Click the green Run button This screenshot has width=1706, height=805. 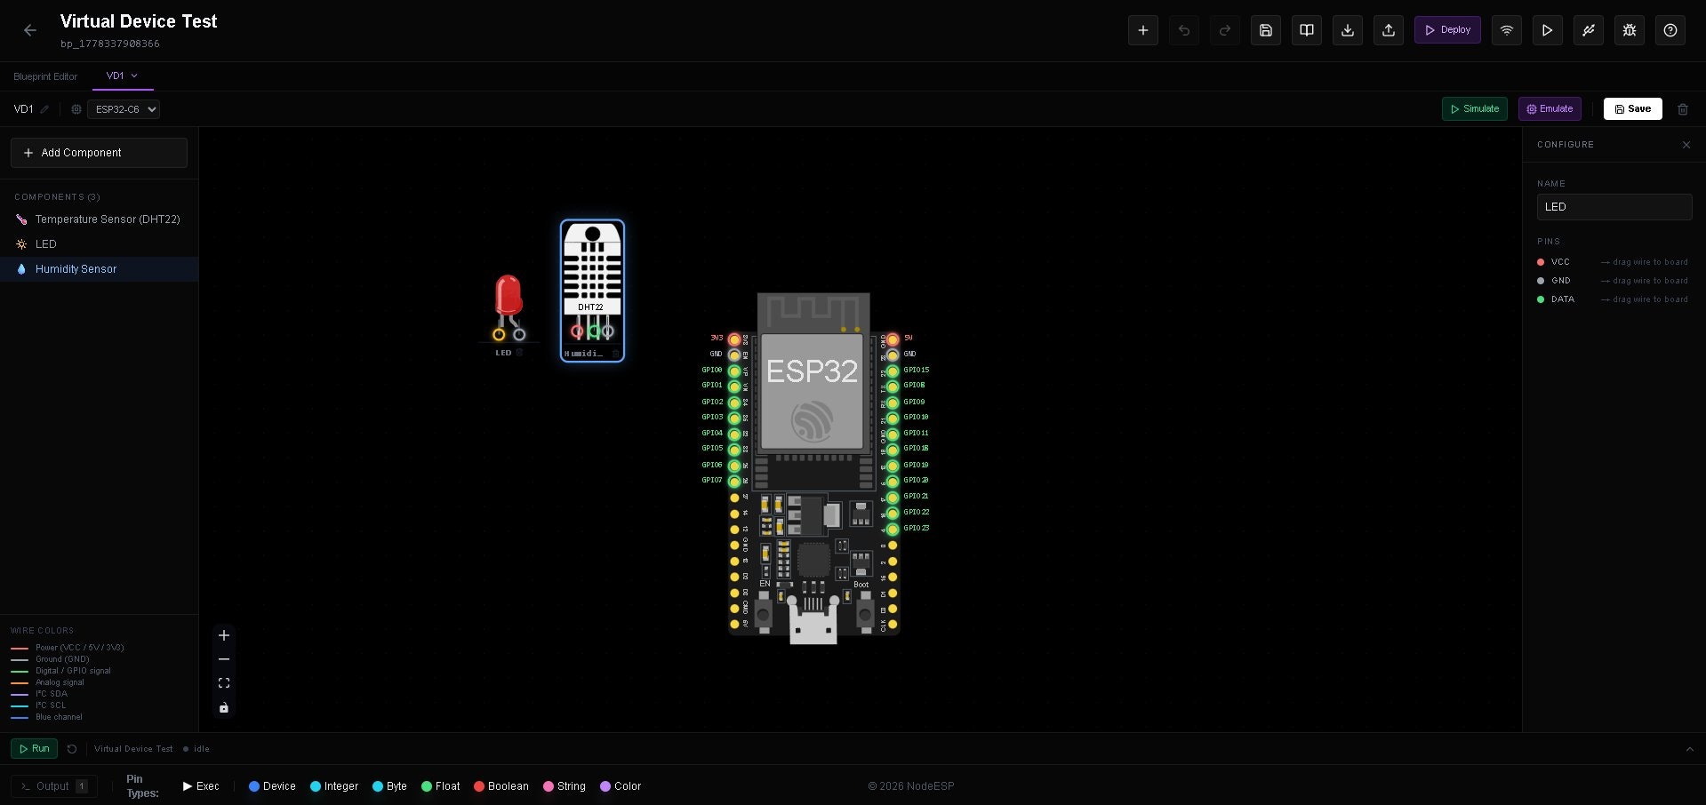[x=34, y=749]
